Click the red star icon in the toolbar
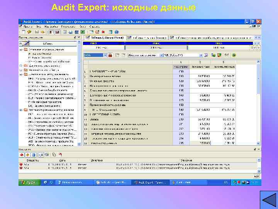278x209 pixels. [x=103, y=32]
